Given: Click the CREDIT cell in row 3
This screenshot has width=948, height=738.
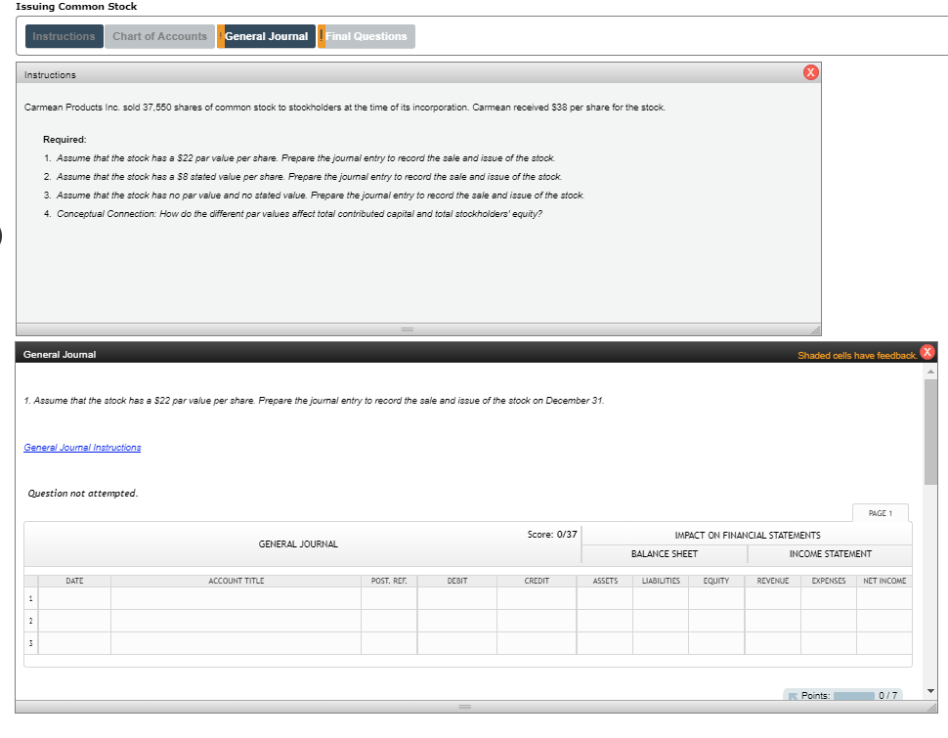Looking at the screenshot, I should 537,640.
